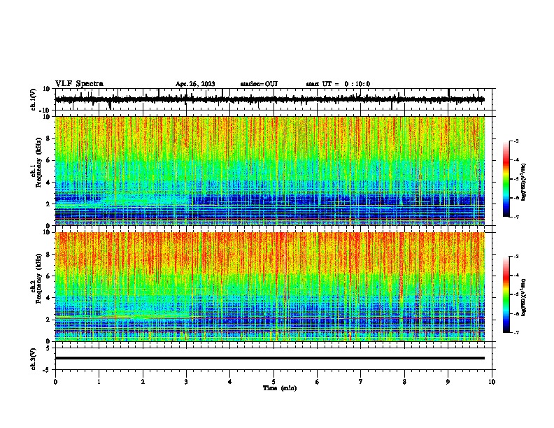Click the "-3" top value on the ch.1 colorbar
Viewport: 554px width, 428px height.
click(x=516, y=141)
